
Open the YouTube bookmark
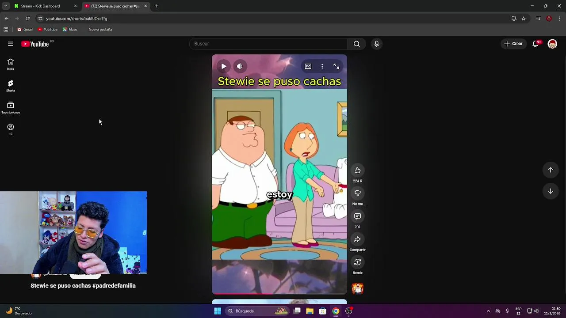click(47, 30)
